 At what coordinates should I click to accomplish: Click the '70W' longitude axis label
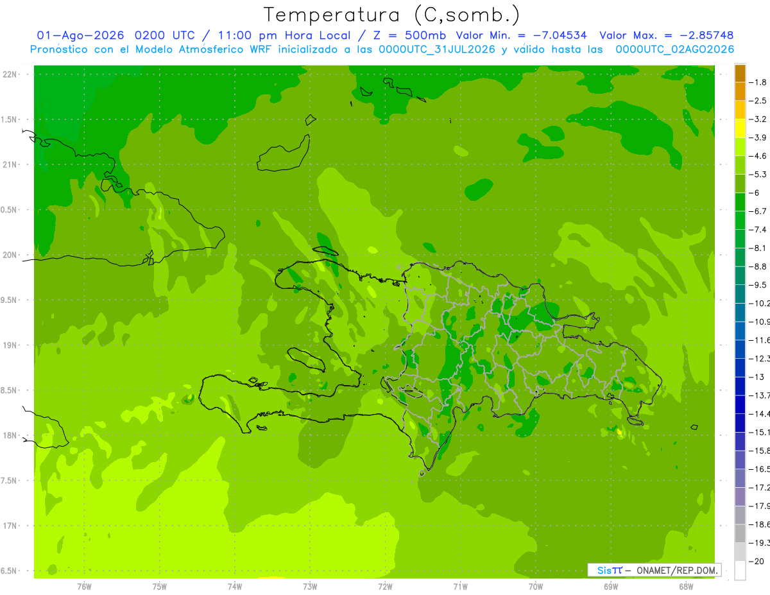coord(535,586)
